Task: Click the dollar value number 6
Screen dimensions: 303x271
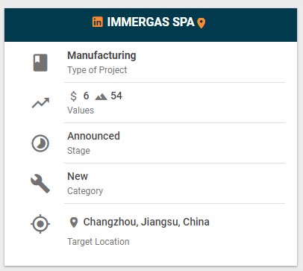Action: [86, 96]
